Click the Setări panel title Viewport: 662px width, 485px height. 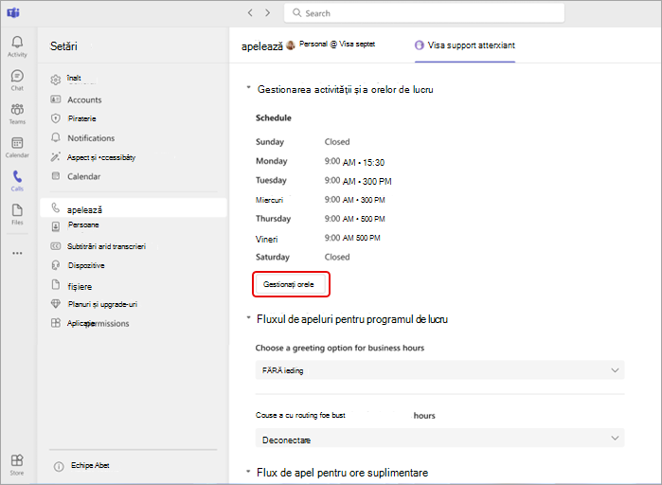[x=63, y=46]
